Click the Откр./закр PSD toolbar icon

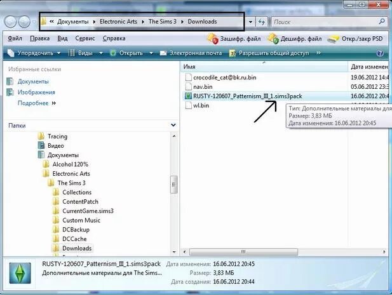[x=334, y=39]
